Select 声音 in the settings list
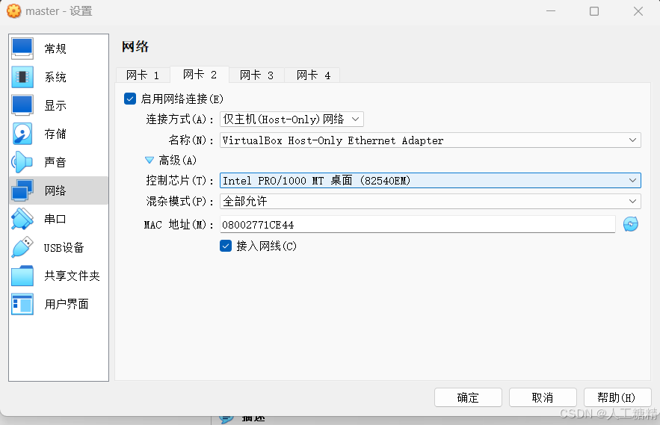 click(58, 162)
